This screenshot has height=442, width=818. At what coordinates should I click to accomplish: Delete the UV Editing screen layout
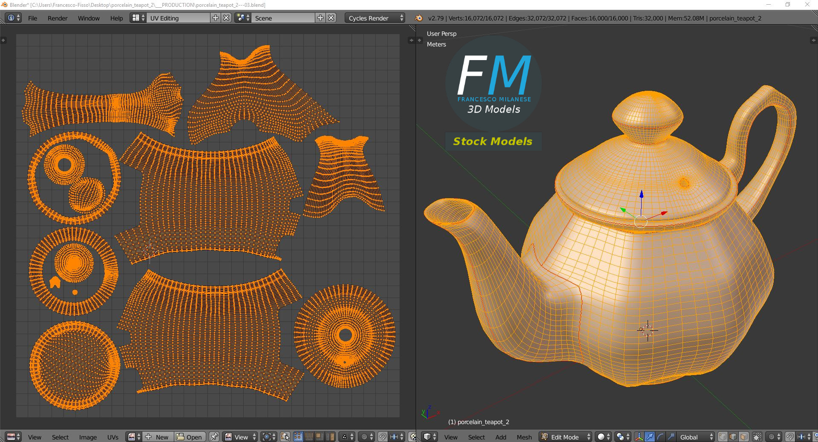[227, 18]
